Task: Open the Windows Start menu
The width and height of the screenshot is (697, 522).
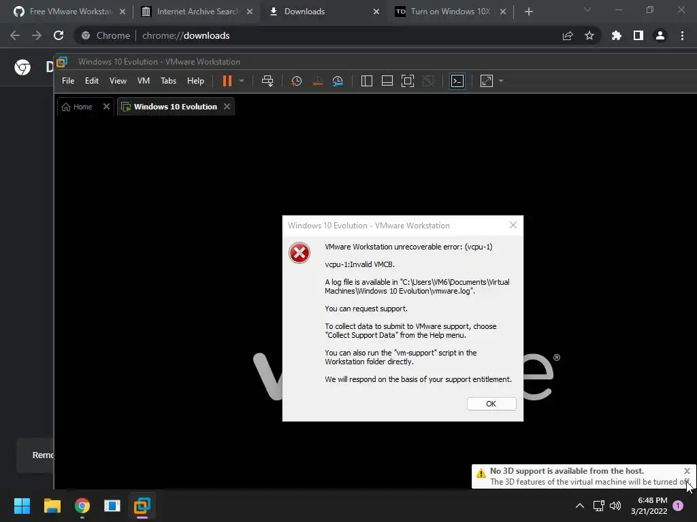Action: (x=22, y=506)
